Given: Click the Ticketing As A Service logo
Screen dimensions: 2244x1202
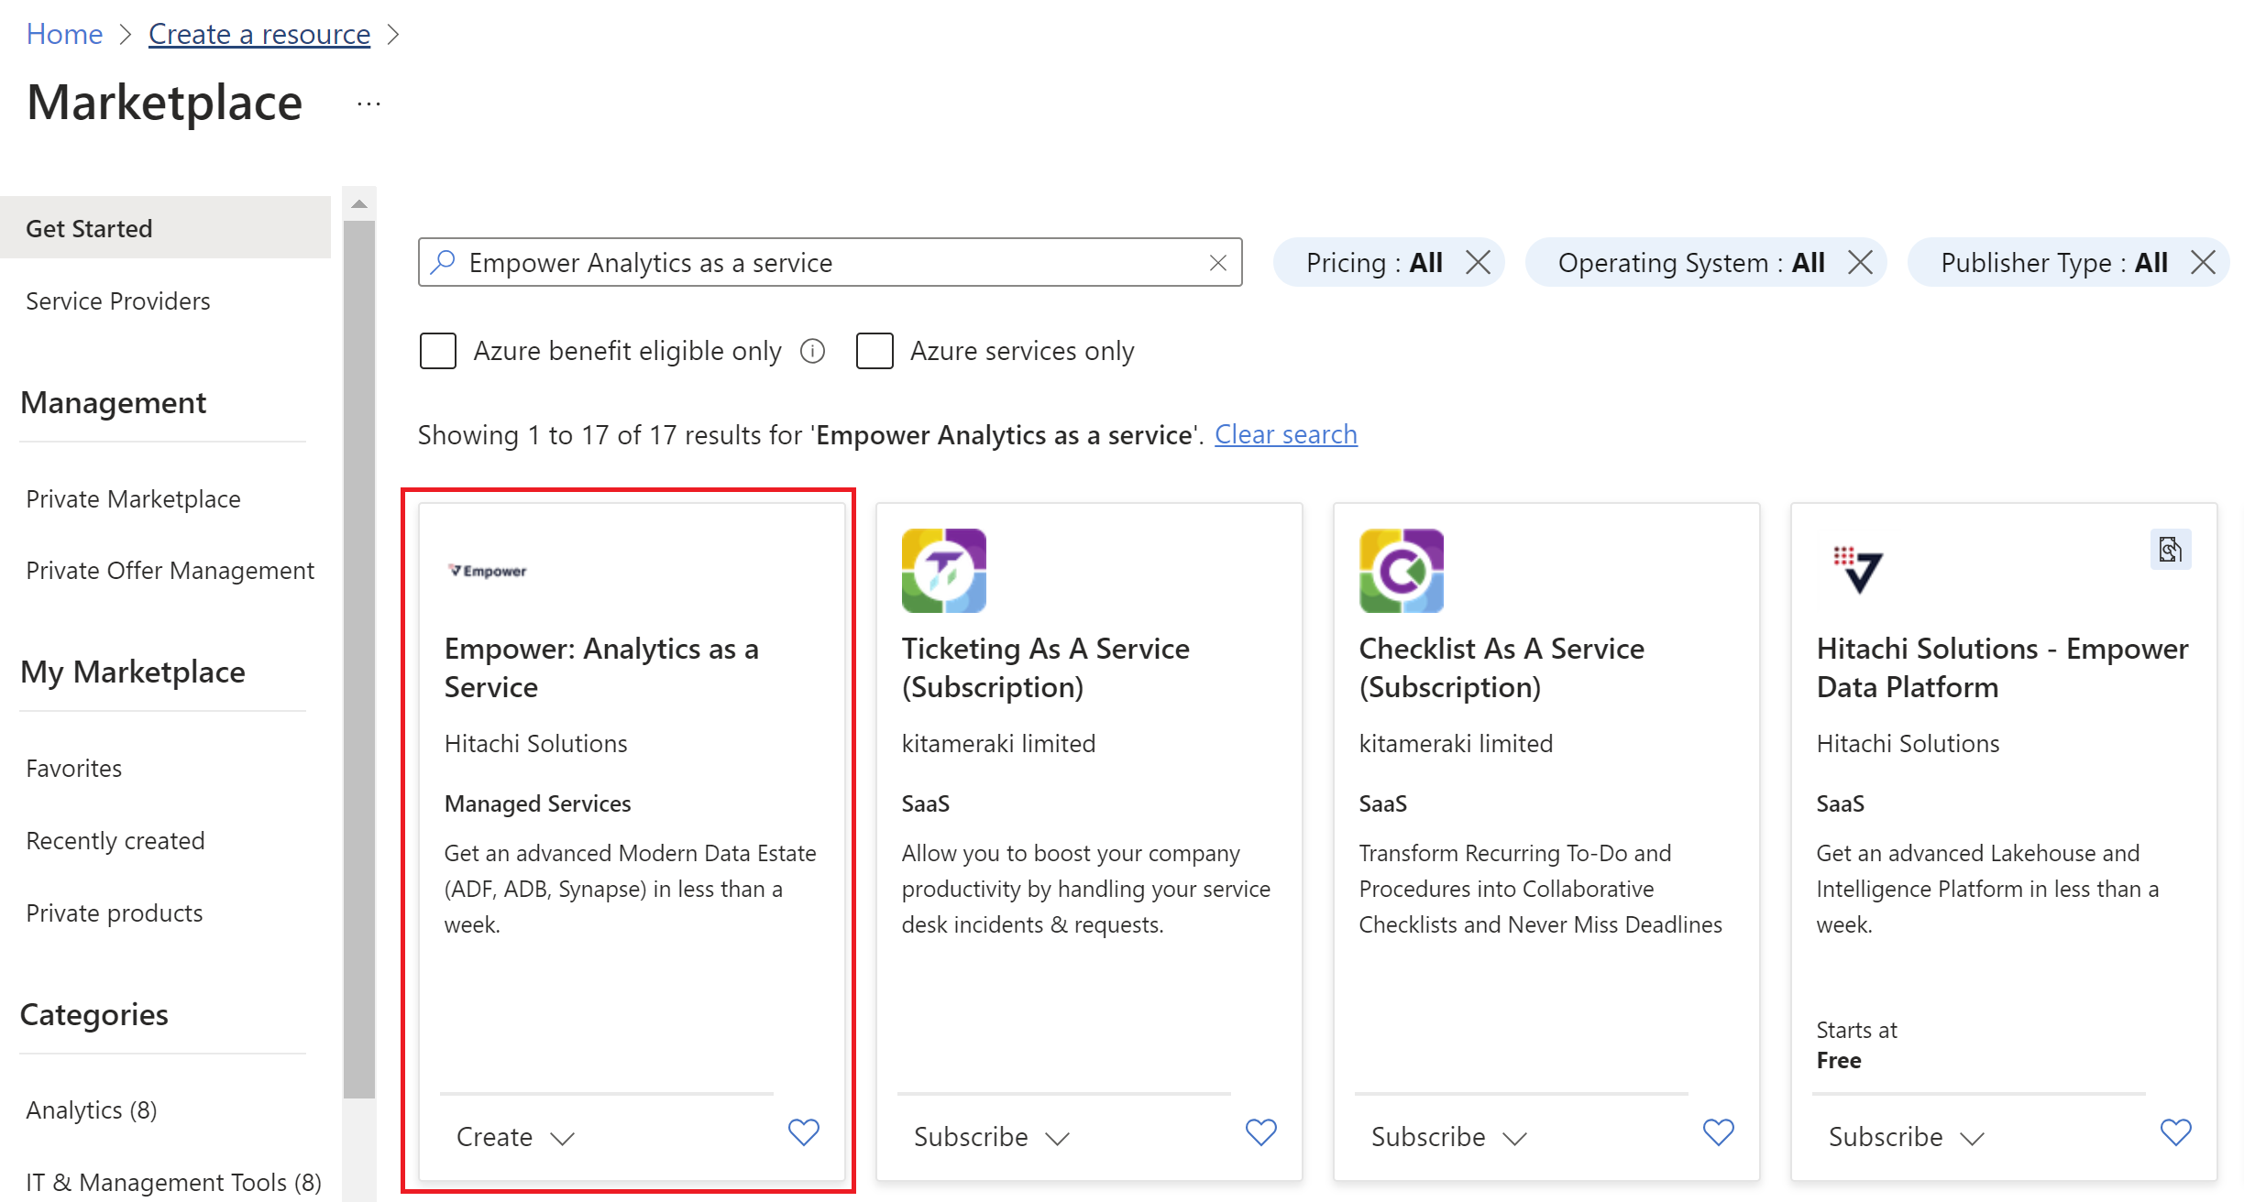Looking at the screenshot, I should click(944, 571).
